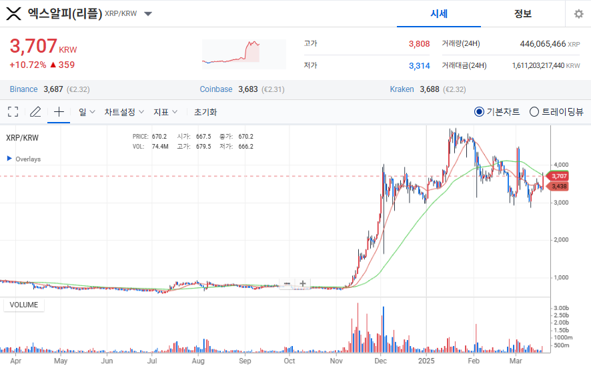Viewport: 591px width, 370px height.
Task: Select the 기본차트 radio button
Action: point(479,111)
